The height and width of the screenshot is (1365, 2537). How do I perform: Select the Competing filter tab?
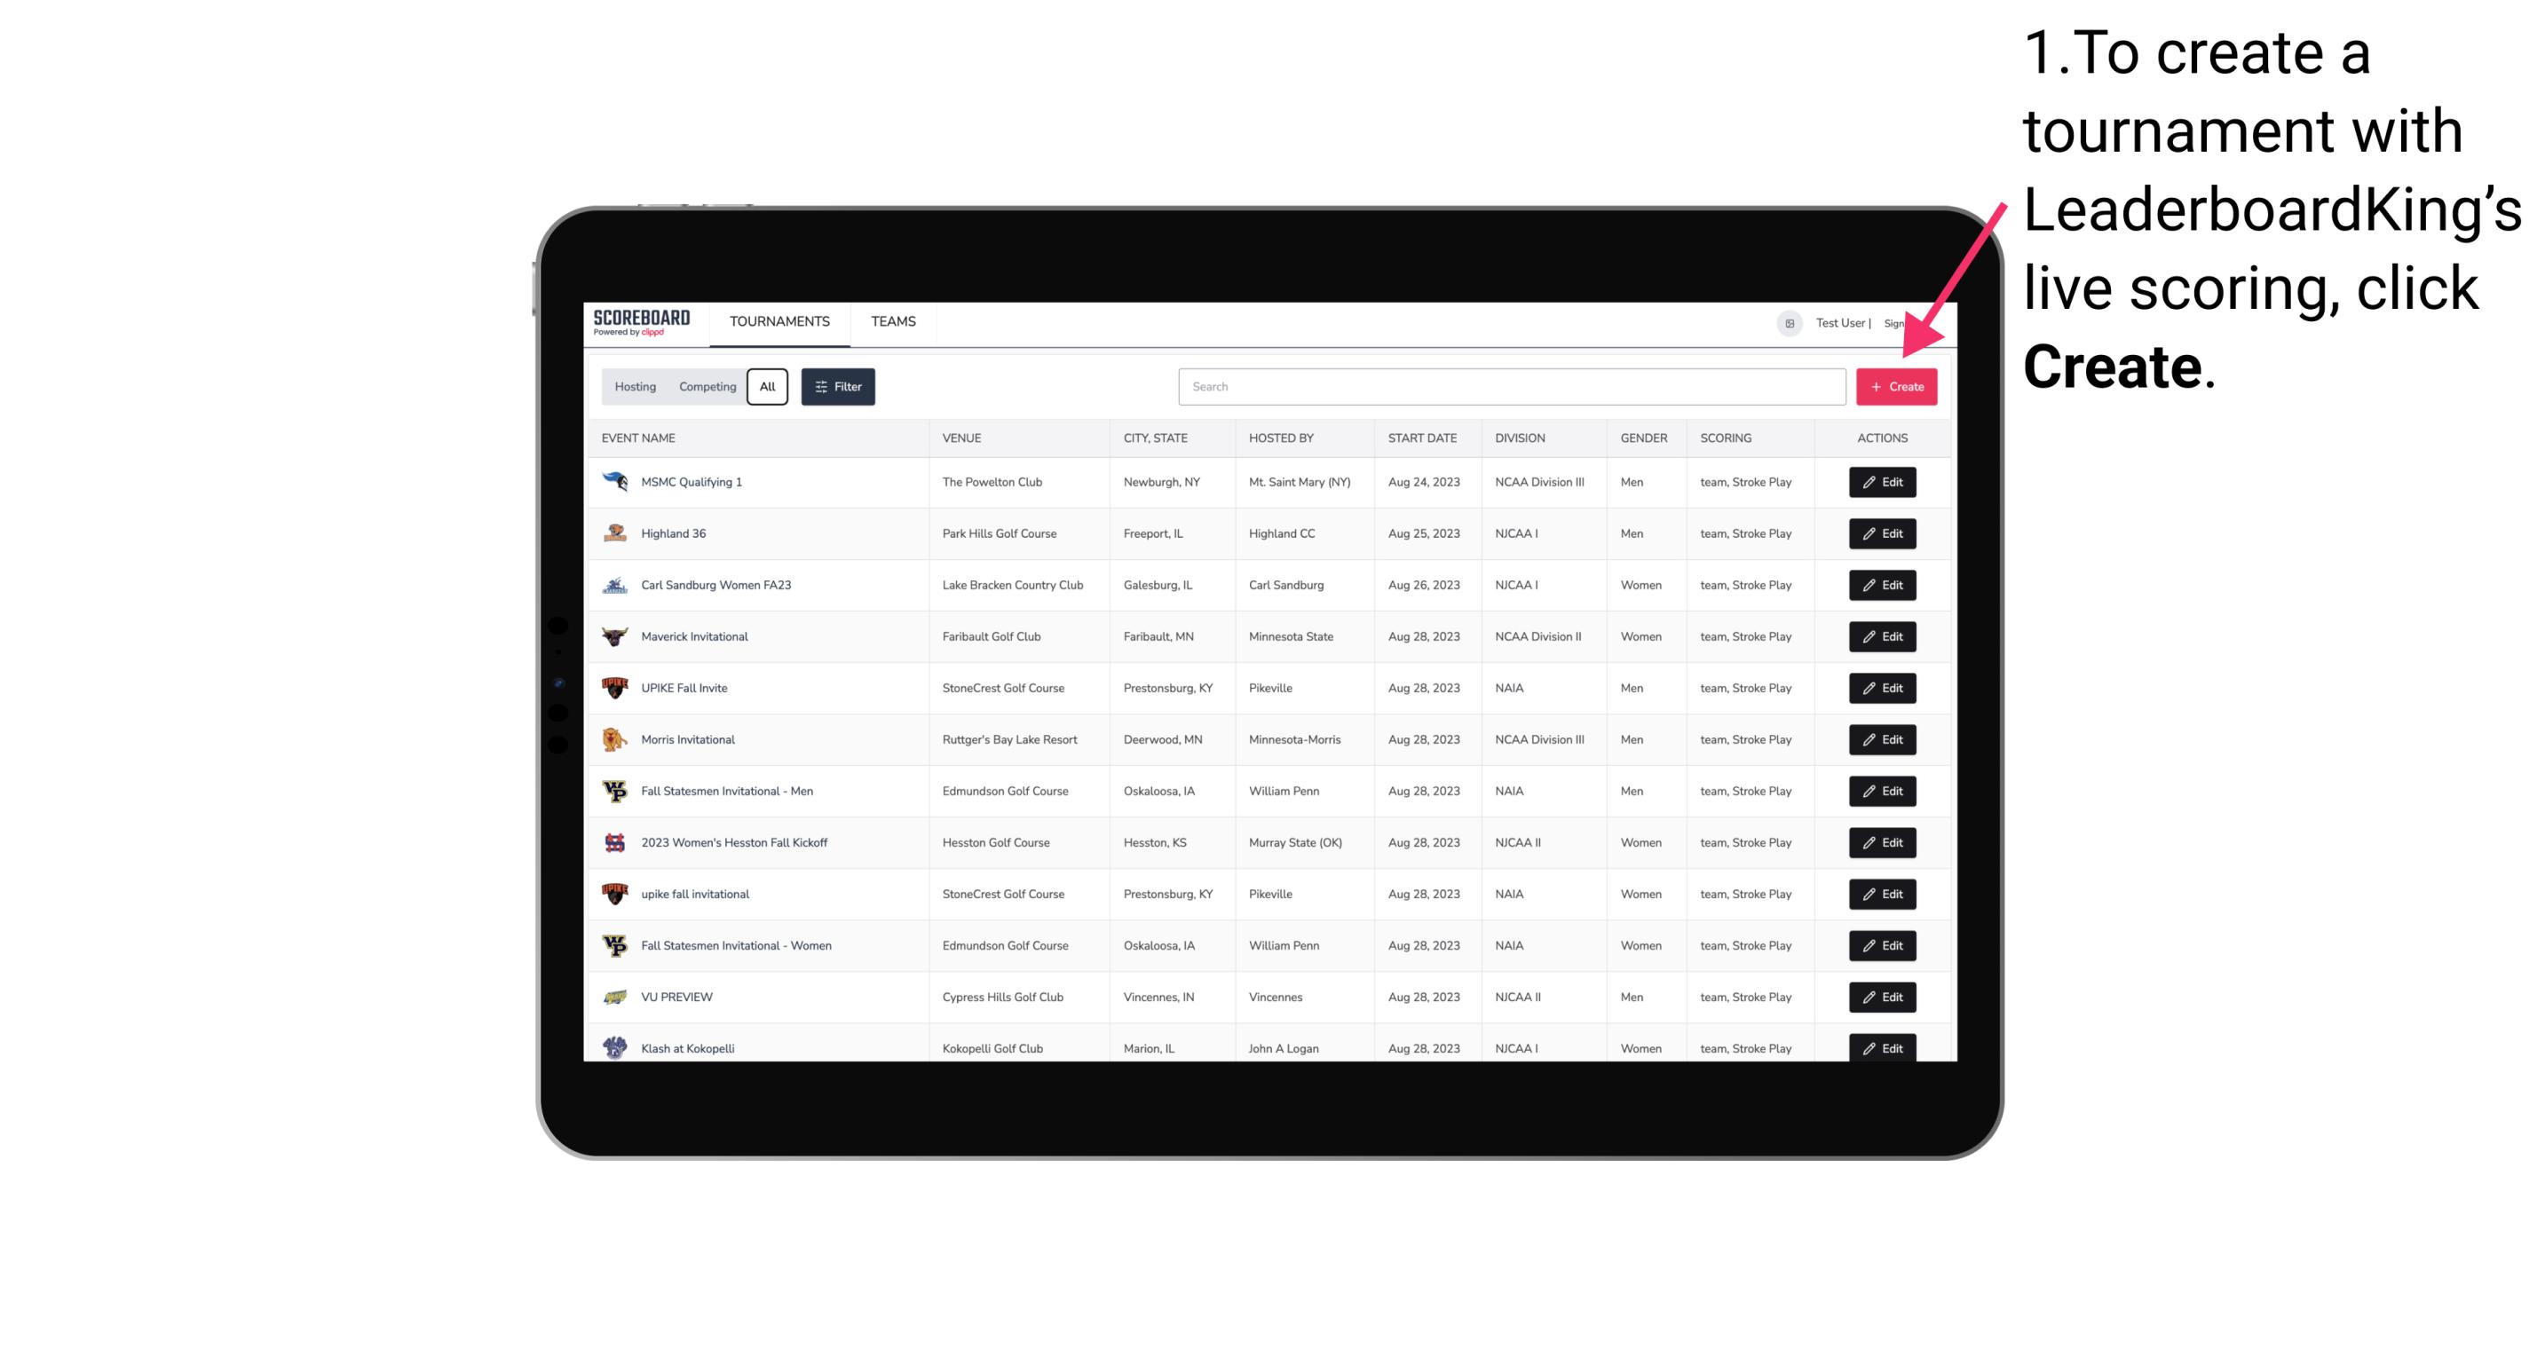click(x=705, y=387)
